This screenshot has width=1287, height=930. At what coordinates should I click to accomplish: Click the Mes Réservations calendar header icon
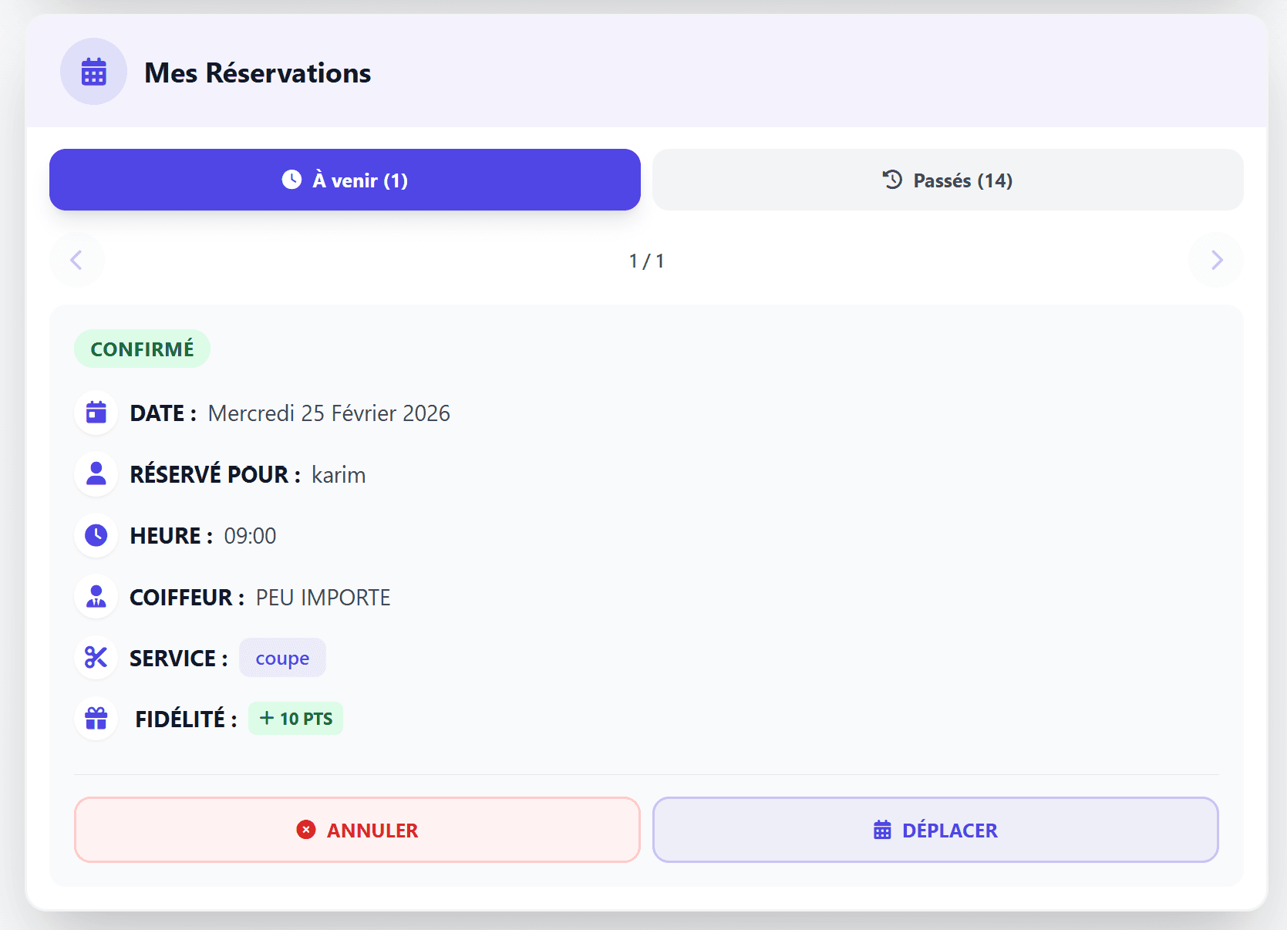pos(93,71)
